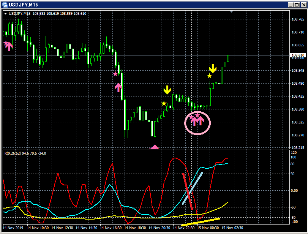The width and height of the screenshot is (308, 234).
Task: Click the 108.435 price axis label
Action: pos(298,96)
